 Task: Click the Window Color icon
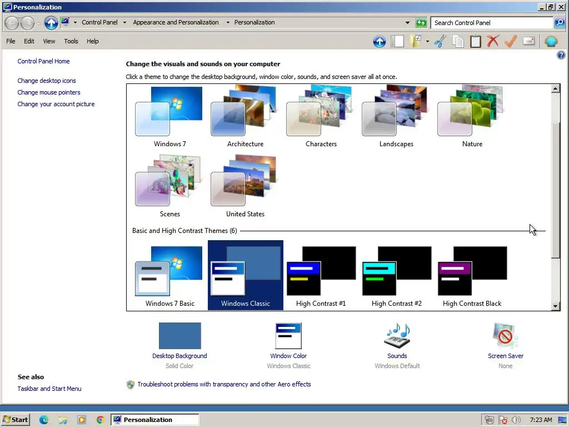coord(288,336)
